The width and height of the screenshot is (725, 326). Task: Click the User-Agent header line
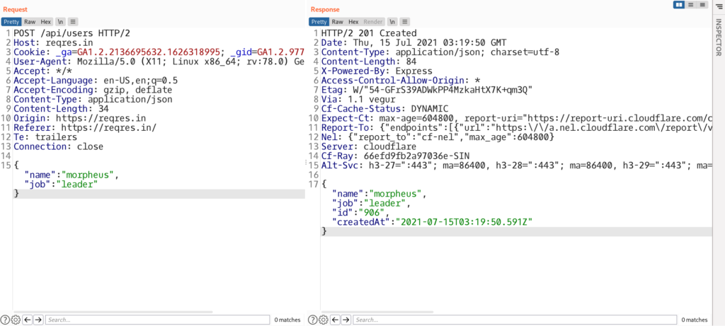[159, 62]
